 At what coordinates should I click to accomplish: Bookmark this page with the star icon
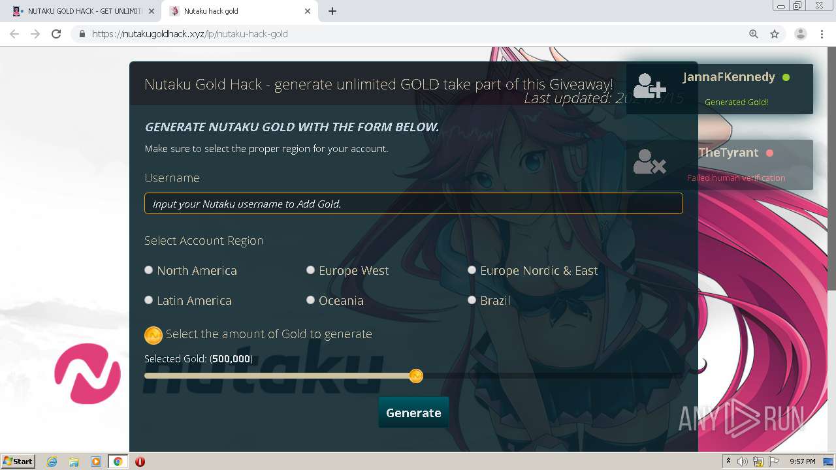coord(775,34)
